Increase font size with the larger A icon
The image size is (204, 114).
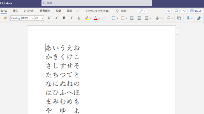(49, 18)
